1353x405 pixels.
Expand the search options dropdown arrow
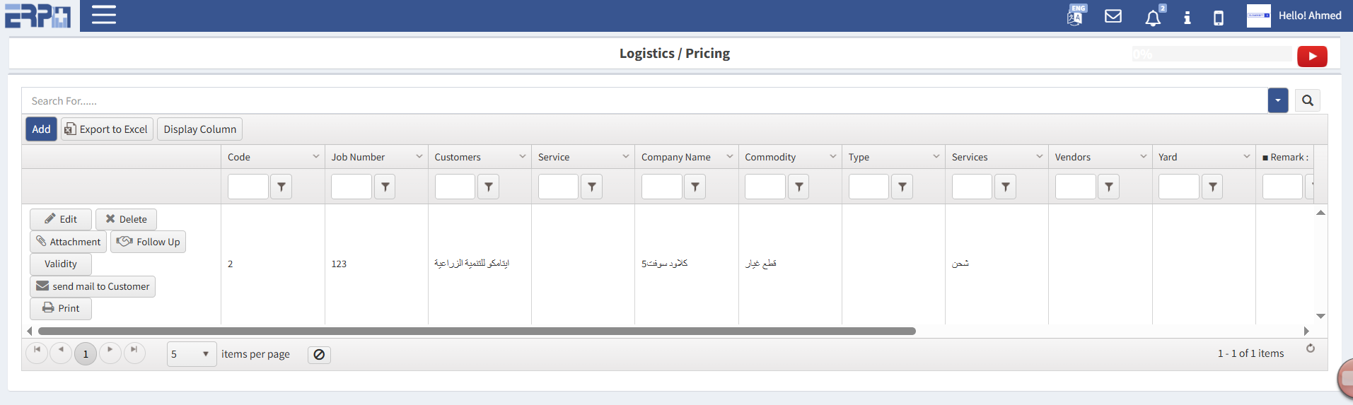[1278, 101]
